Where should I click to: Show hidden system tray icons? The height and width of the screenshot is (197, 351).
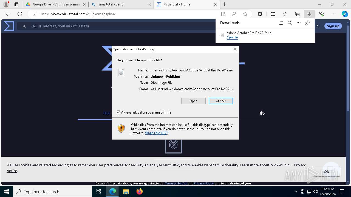(x=296, y=192)
